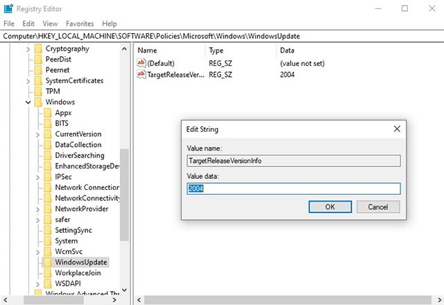Click the WSDAPI folder icon
This screenshot has width=444, height=305.
click(47, 284)
